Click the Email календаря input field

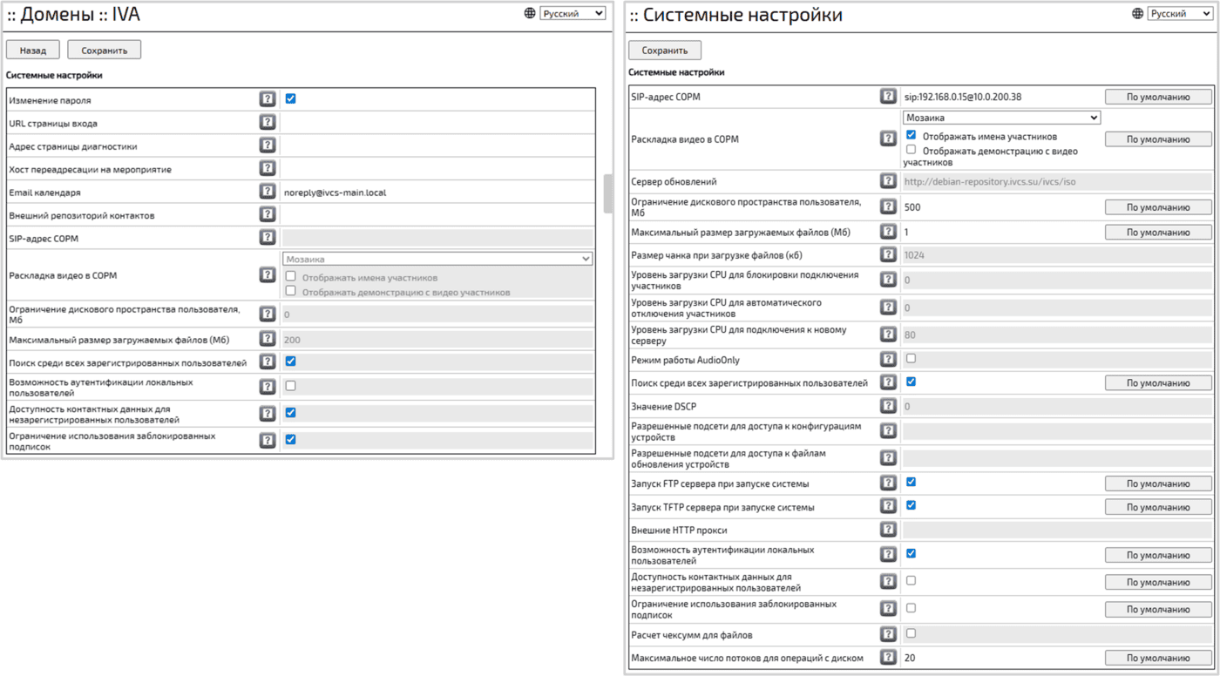click(x=436, y=193)
